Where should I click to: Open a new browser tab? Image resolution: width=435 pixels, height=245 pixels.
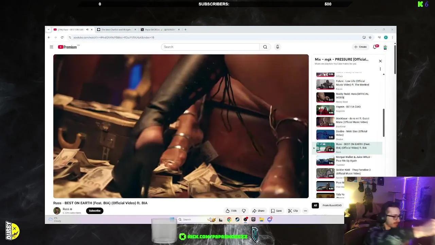tap(185, 30)
